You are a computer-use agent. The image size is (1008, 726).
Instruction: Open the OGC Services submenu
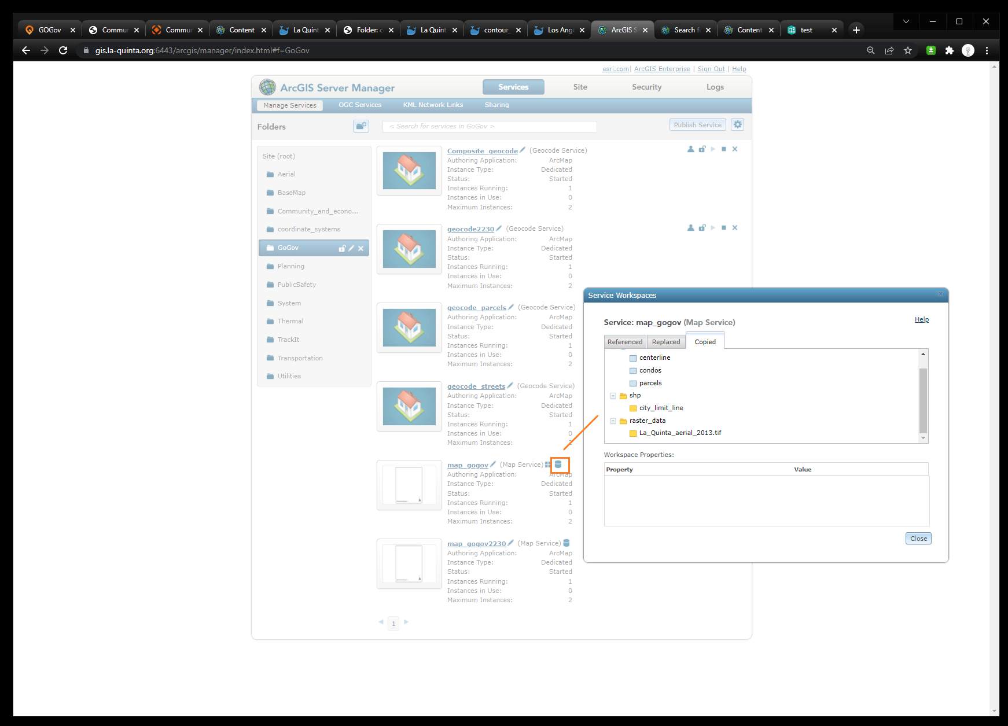pos(360,105)
